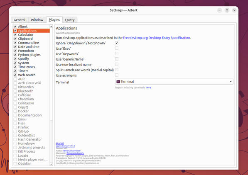Select the Caffeine plugin entry
Image resolution: width=248 pixels, height=175 pixels.
tap(31, 95)
